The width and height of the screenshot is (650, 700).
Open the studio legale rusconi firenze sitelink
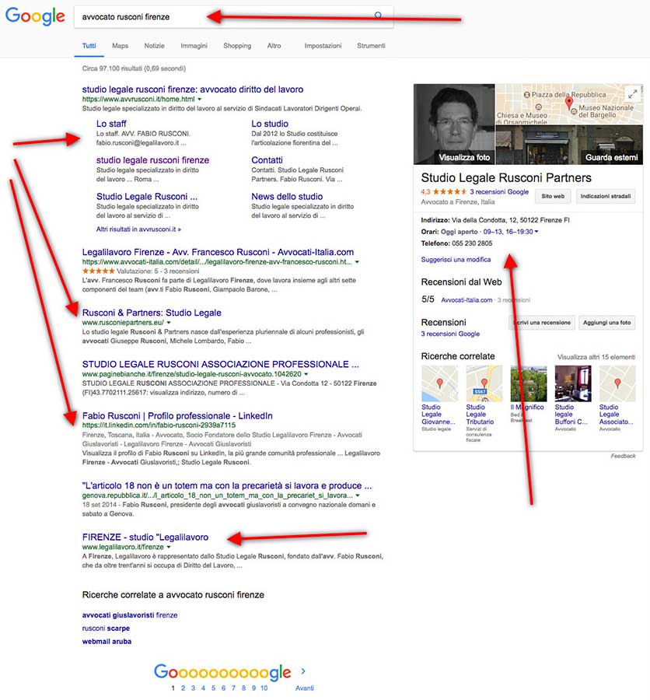pos(152,159)
